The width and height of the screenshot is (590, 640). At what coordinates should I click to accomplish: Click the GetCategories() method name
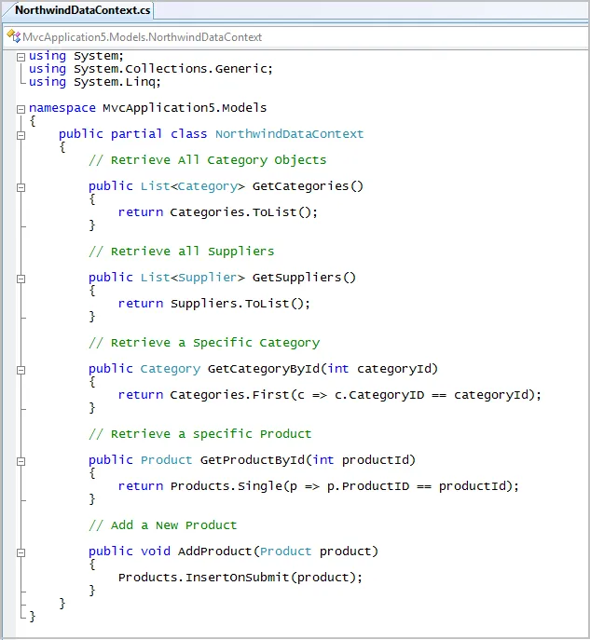(308, 186)
